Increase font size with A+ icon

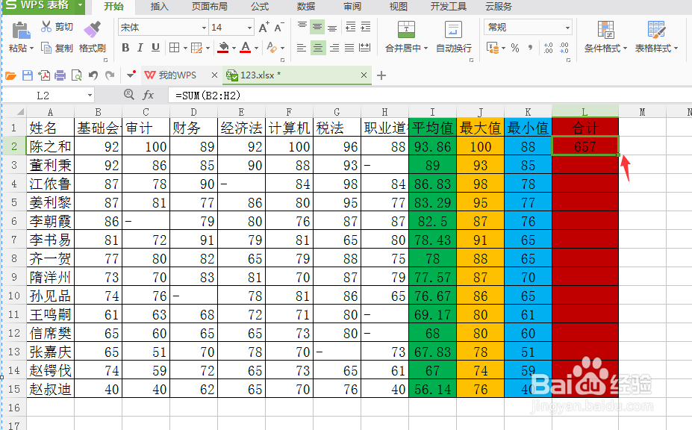point(264,28)
